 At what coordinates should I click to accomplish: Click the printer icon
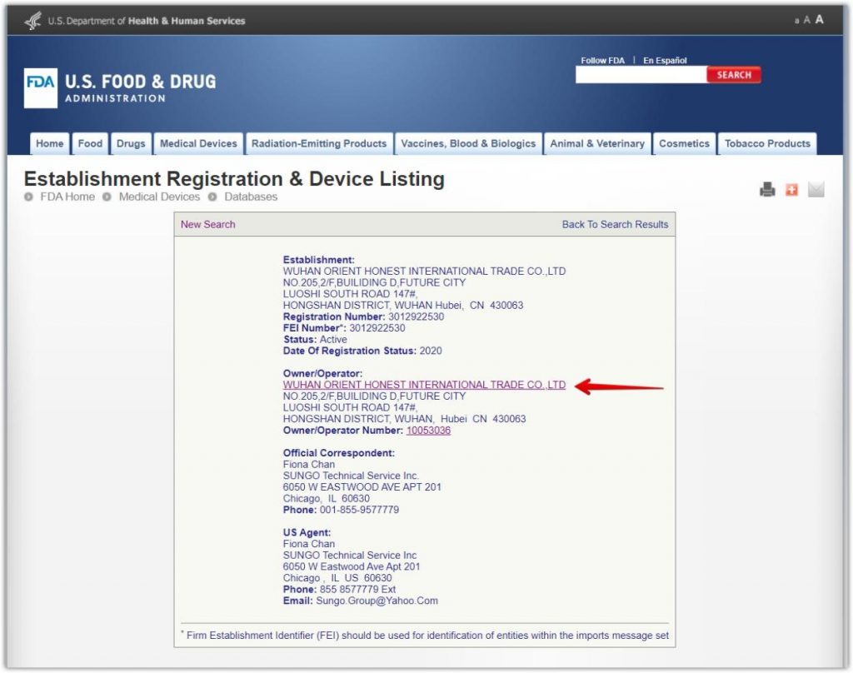click(x=767, y=190)
